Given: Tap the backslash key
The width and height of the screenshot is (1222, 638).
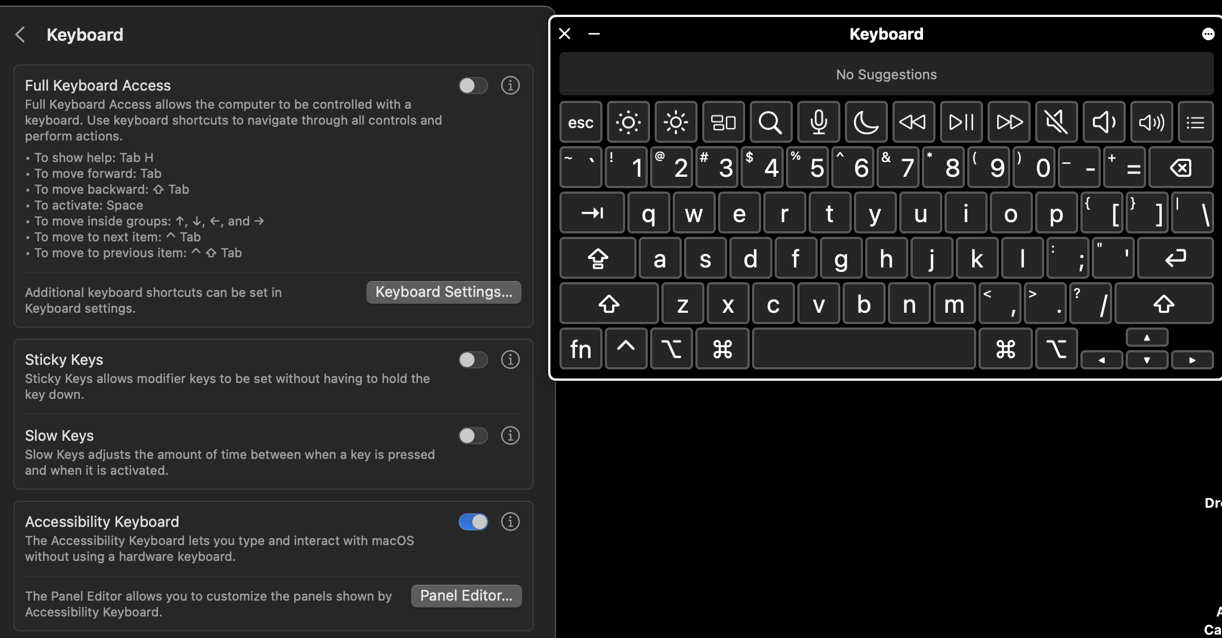Looking at the screenshot, I should (x=1192, y=212).
